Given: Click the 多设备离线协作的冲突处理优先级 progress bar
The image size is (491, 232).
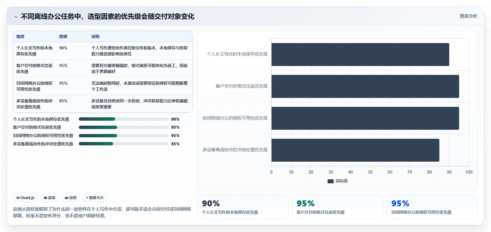Looking at the screenshot, I should [124, 144].
